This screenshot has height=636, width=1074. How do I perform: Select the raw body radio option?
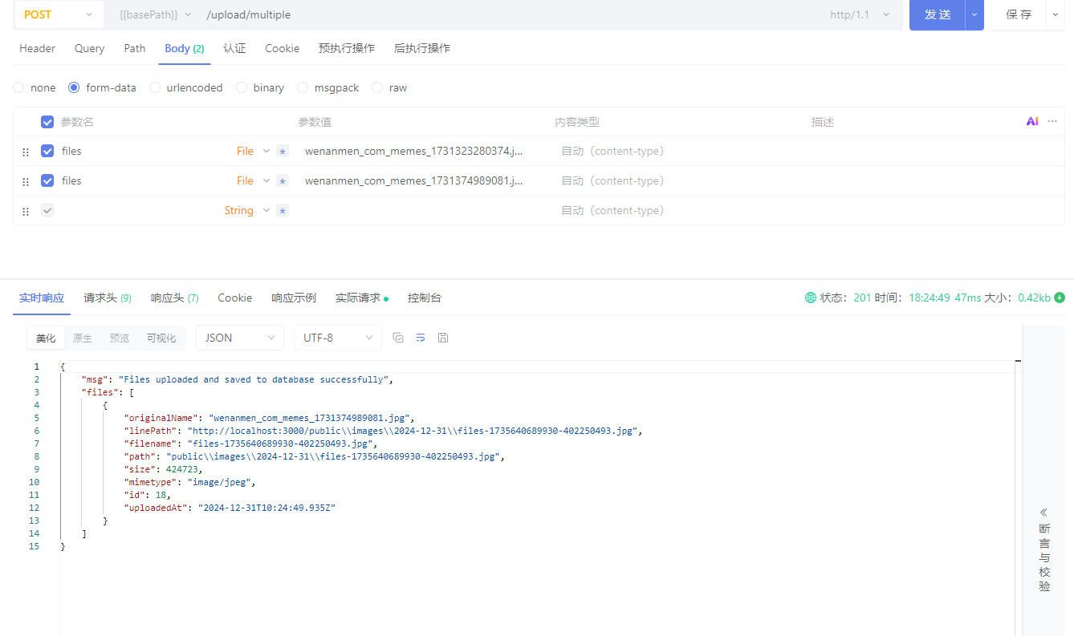(377, 87)
